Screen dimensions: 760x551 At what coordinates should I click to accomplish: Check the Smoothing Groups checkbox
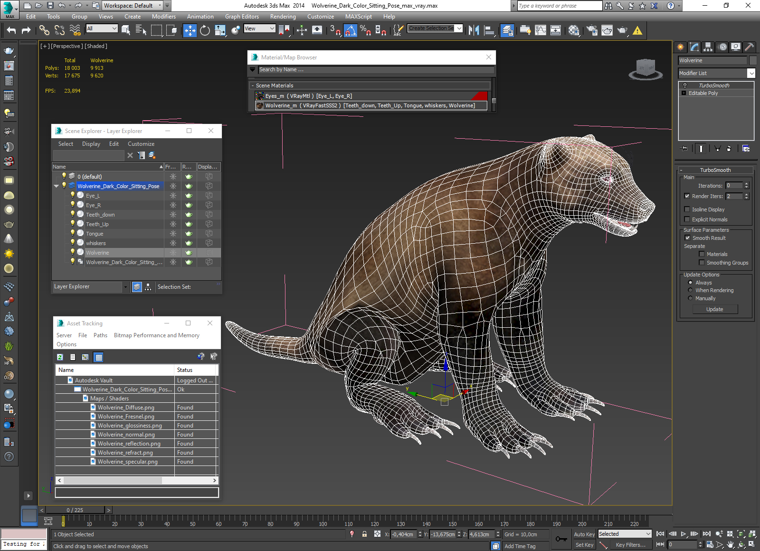click(x=702, y=263)
